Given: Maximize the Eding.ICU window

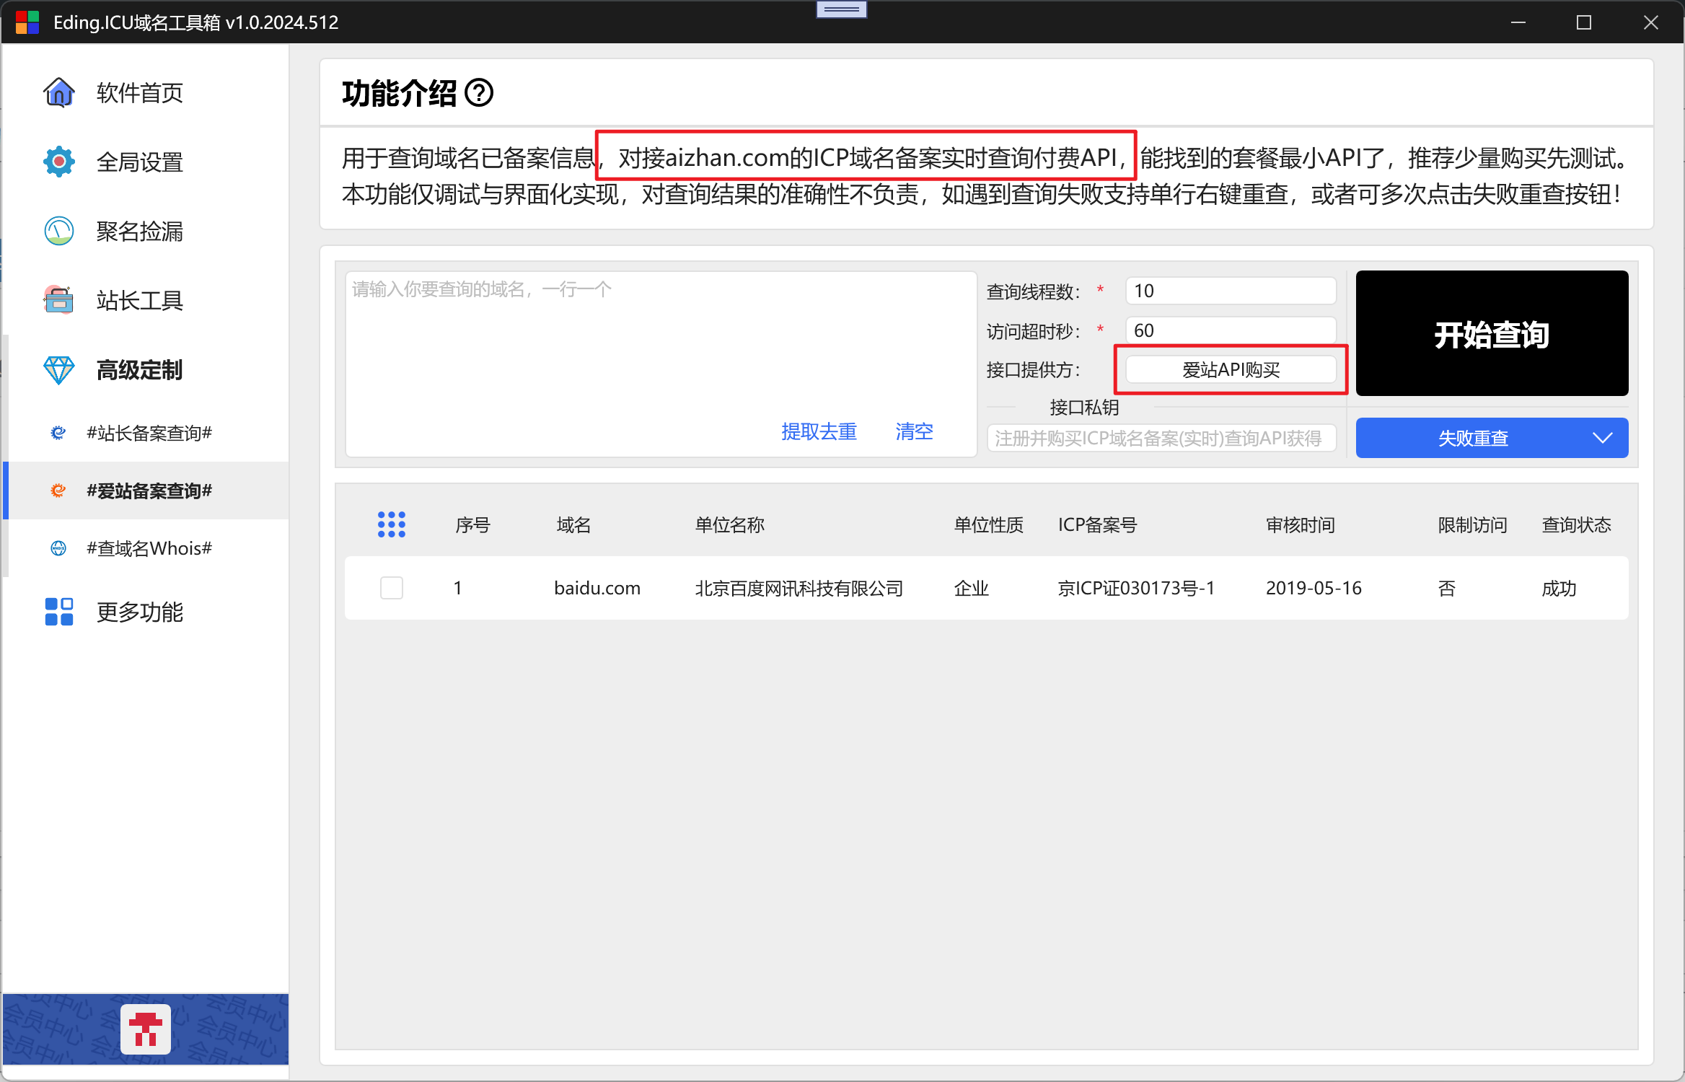Looking at the screenshot, I should pyautogui.click(x=1584, y=22).
